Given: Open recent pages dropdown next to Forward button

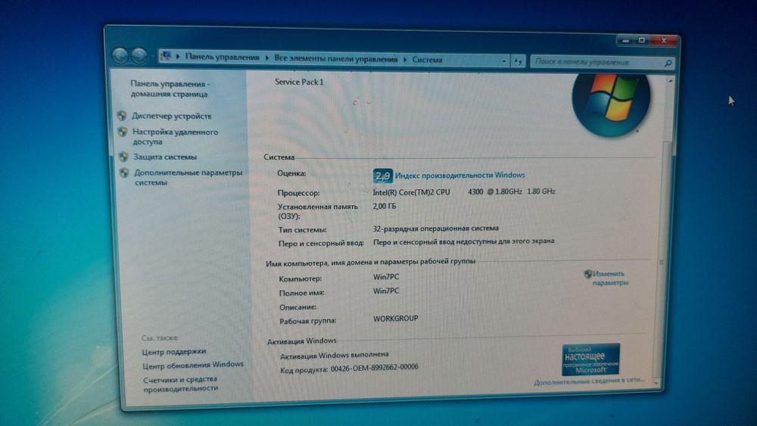Looking at the screenshot, I should 151,57.
